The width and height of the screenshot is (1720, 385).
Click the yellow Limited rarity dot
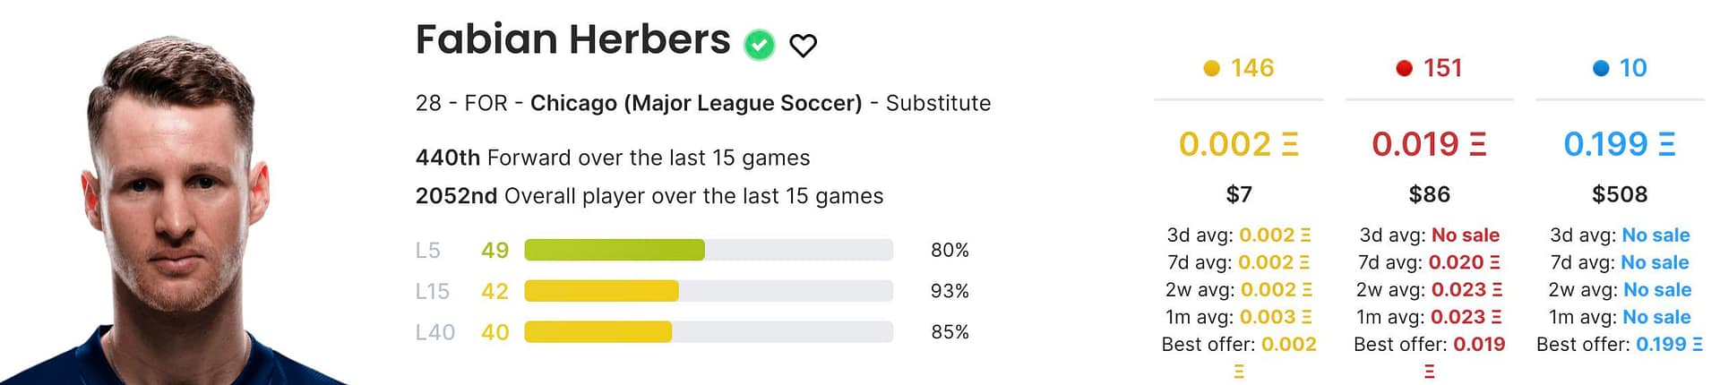coord(1211,68)
